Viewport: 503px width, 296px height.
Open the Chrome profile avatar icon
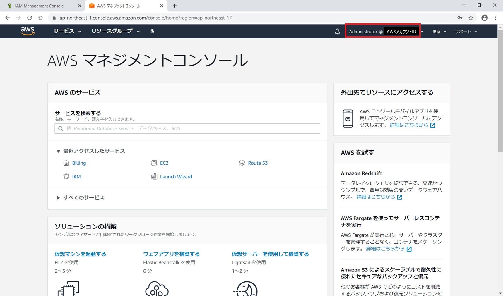pos(485,18)
